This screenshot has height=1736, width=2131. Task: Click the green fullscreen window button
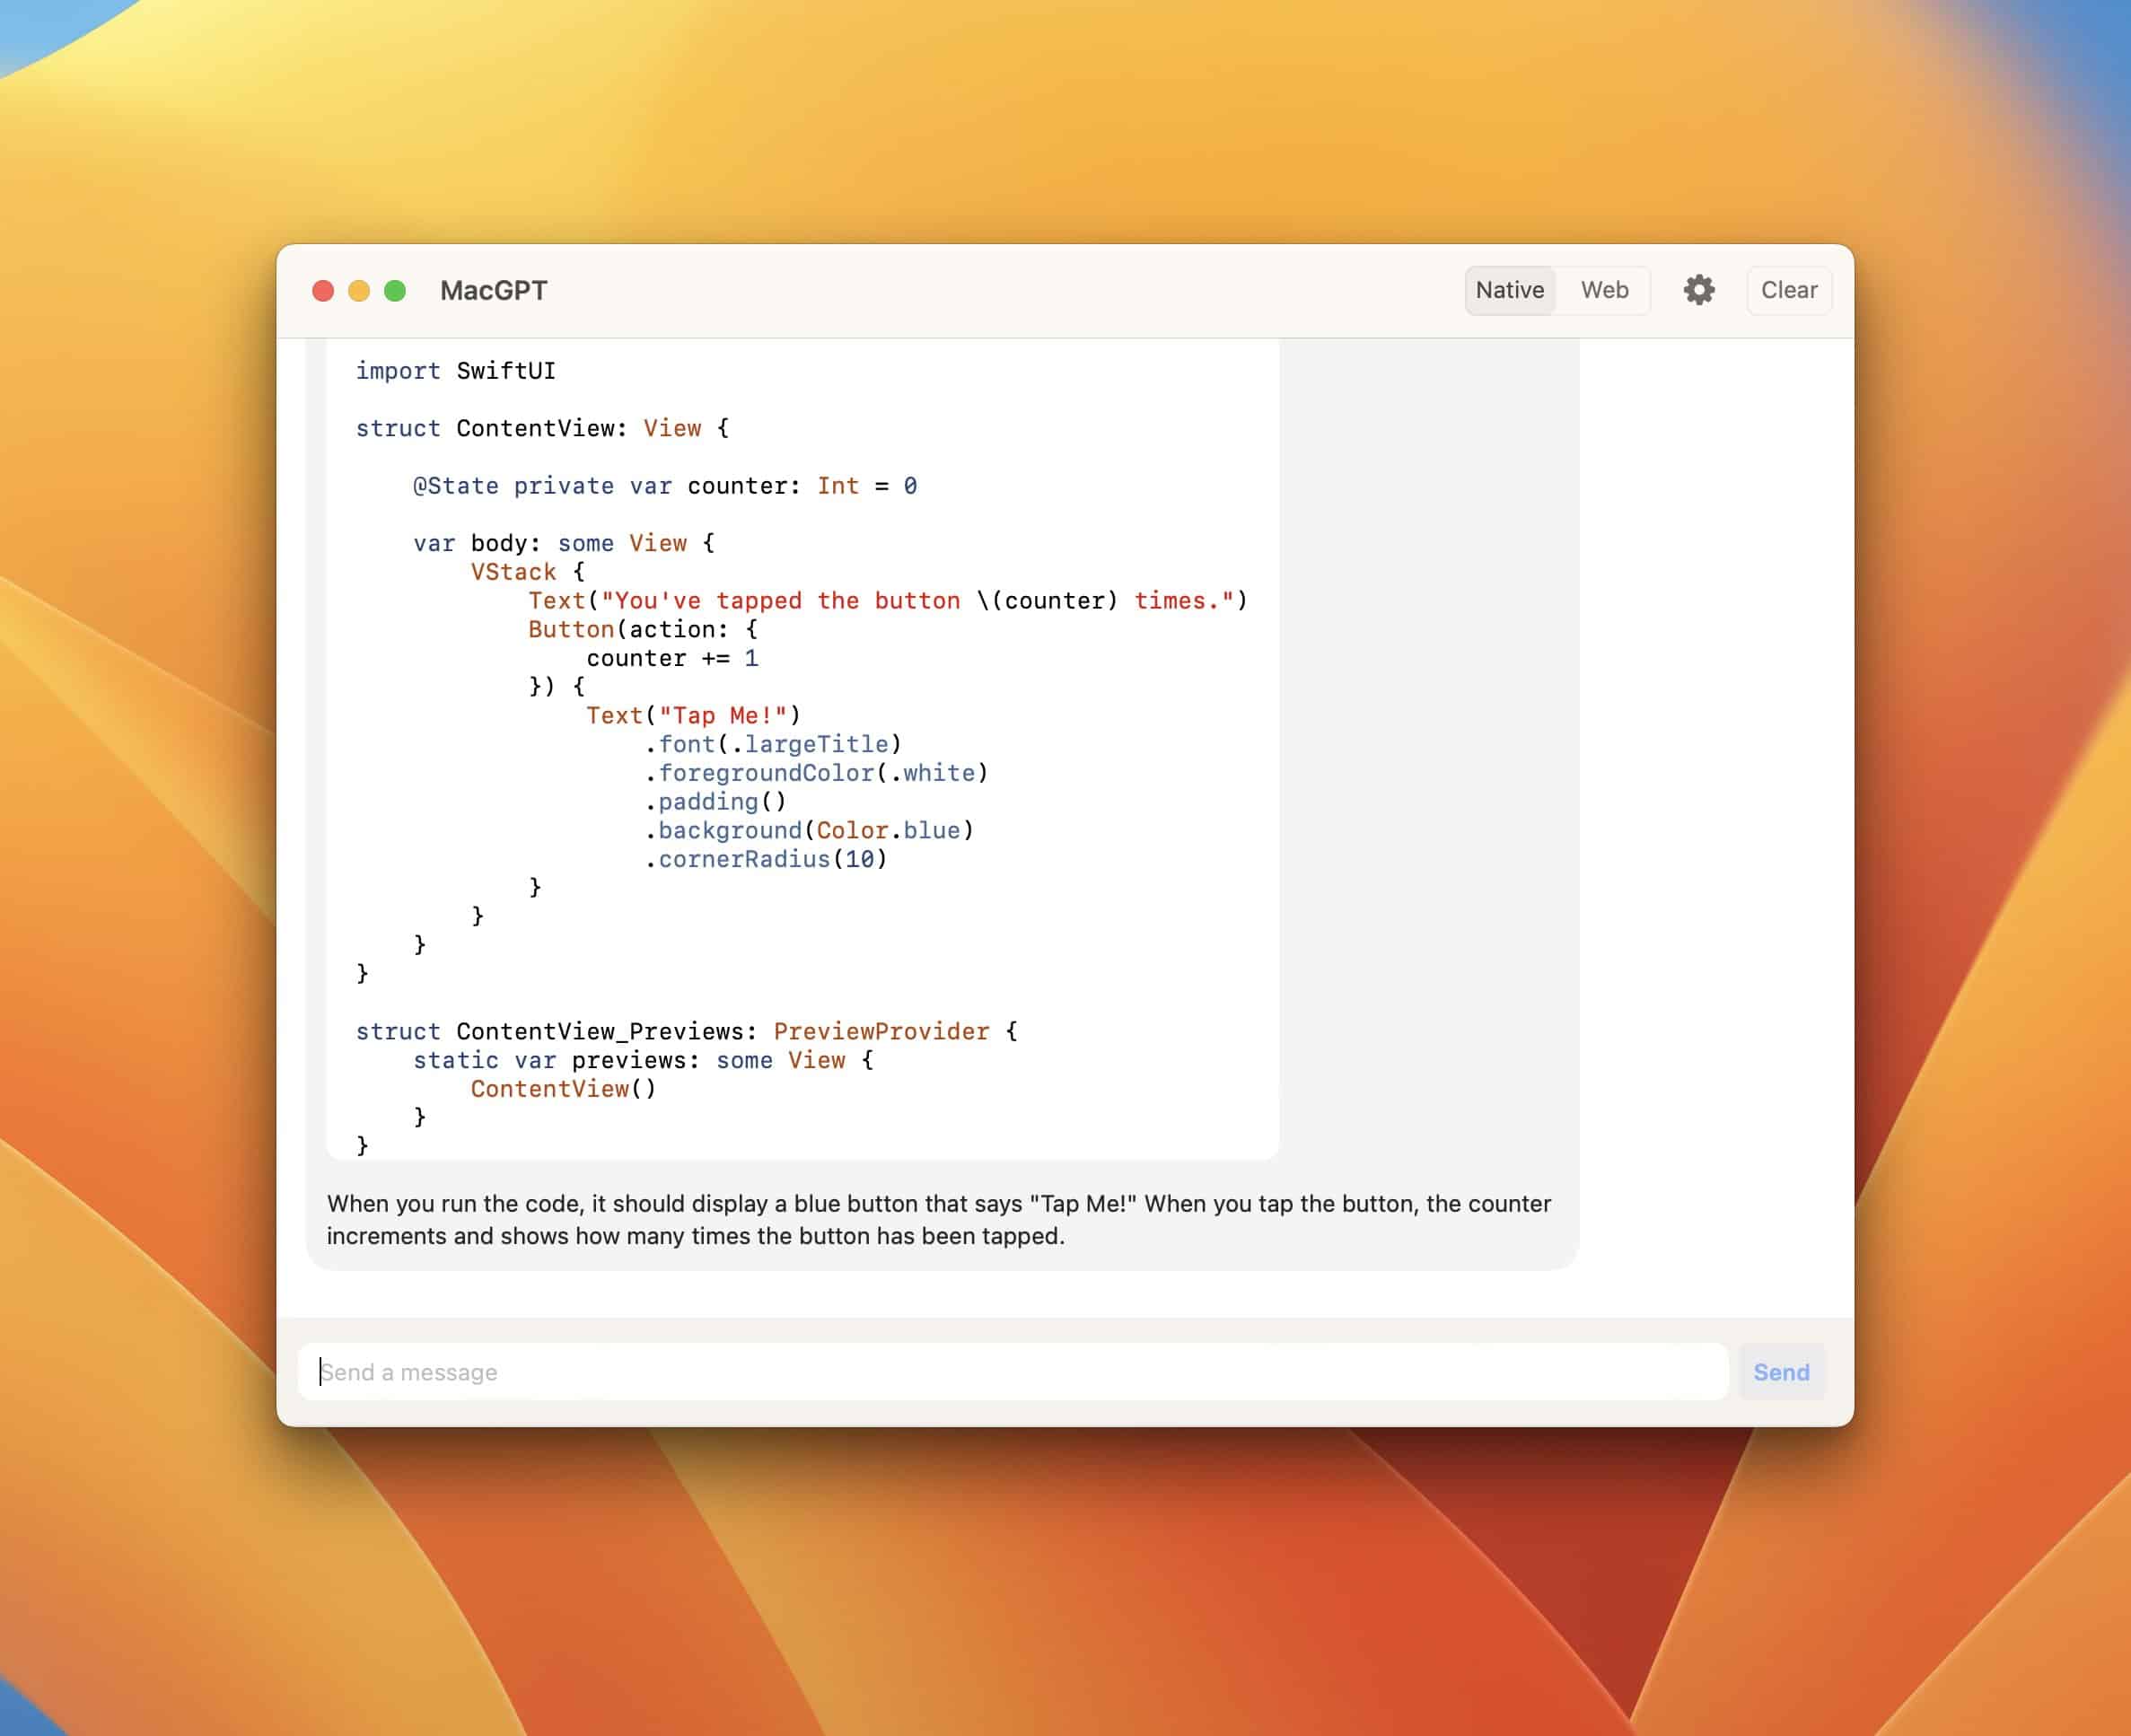tap(395, 291)
